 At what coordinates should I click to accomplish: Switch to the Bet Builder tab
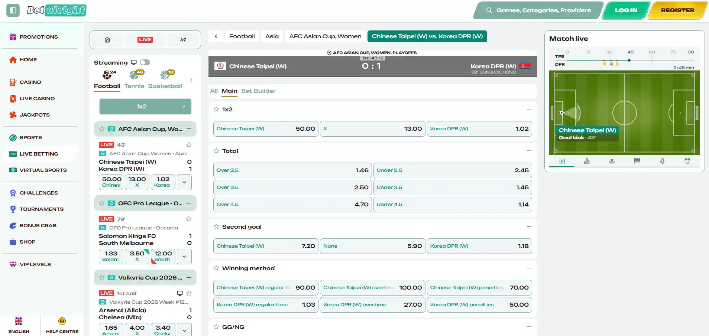[258, 91]
